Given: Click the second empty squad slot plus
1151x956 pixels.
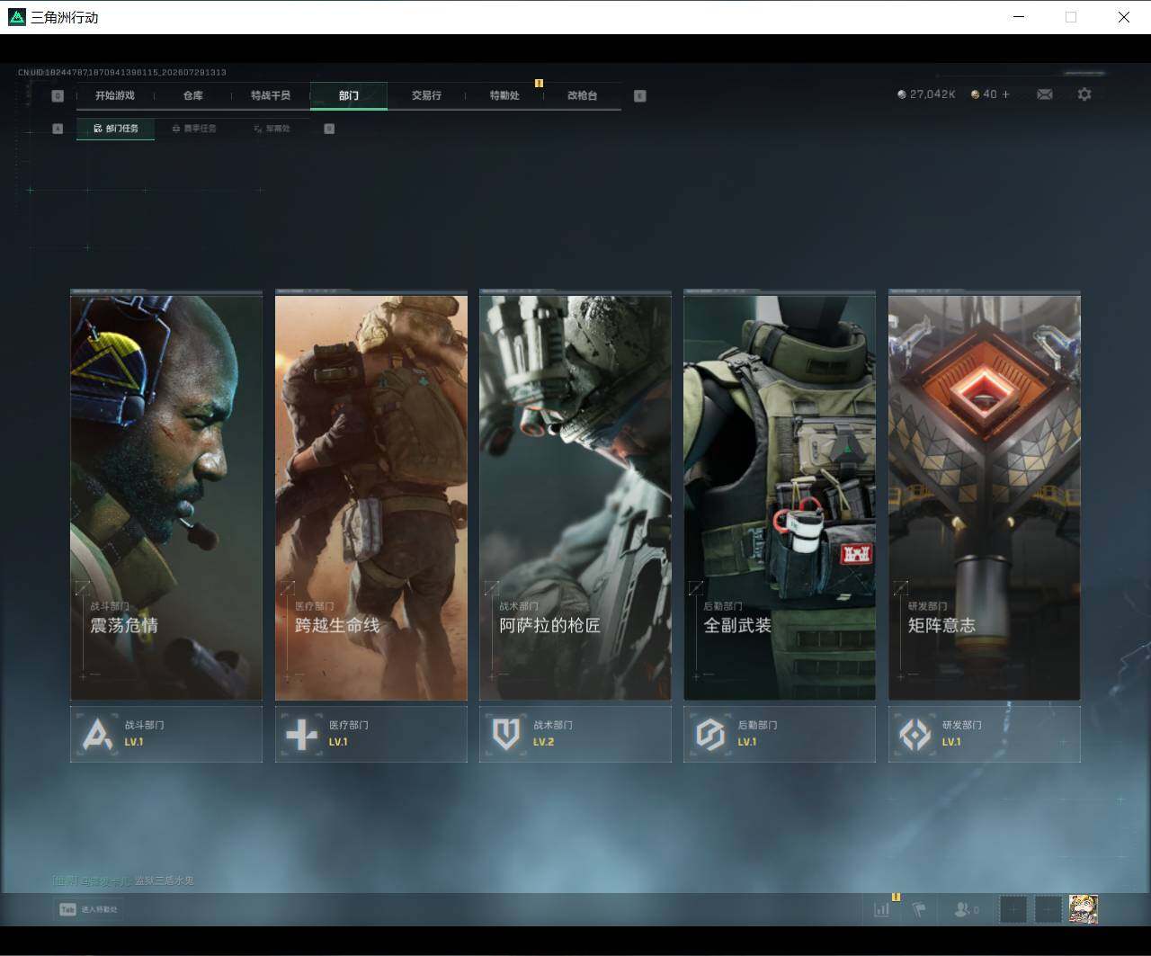Looking at the screenshot, I should coord(1048,909).
